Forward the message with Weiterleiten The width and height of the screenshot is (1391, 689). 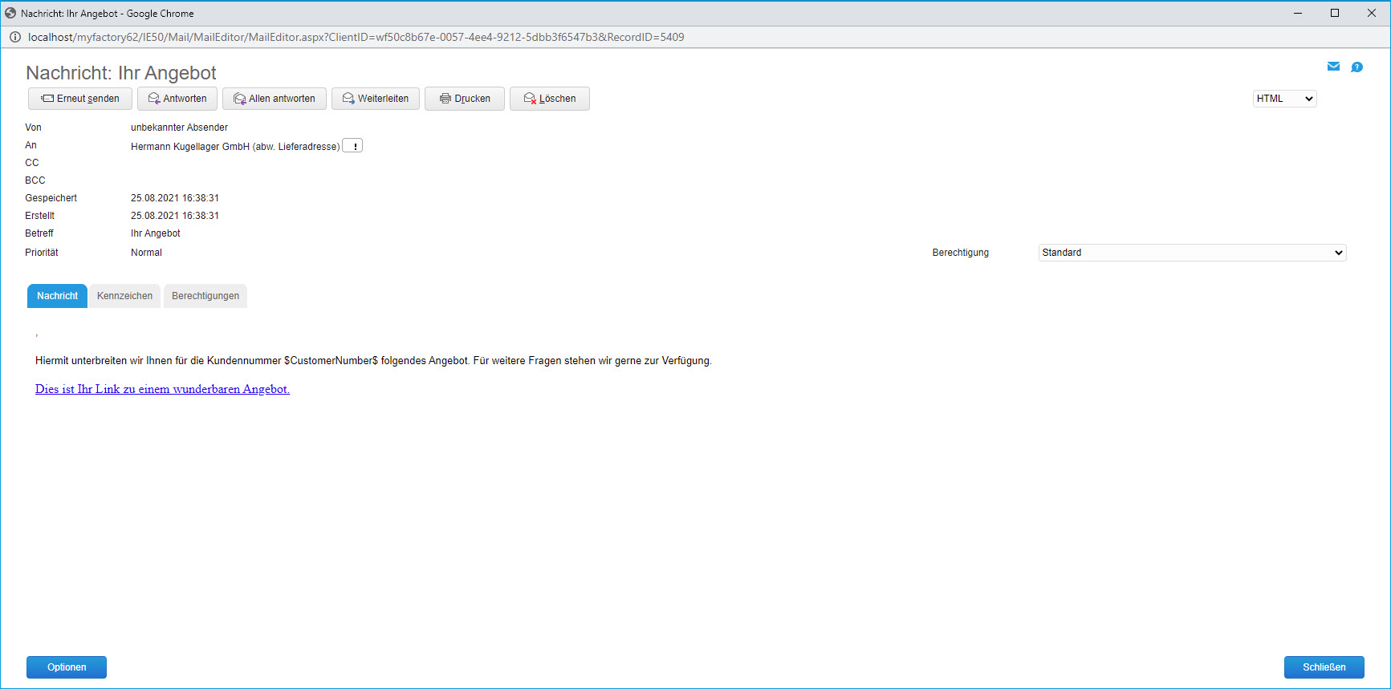coord(376,99)
